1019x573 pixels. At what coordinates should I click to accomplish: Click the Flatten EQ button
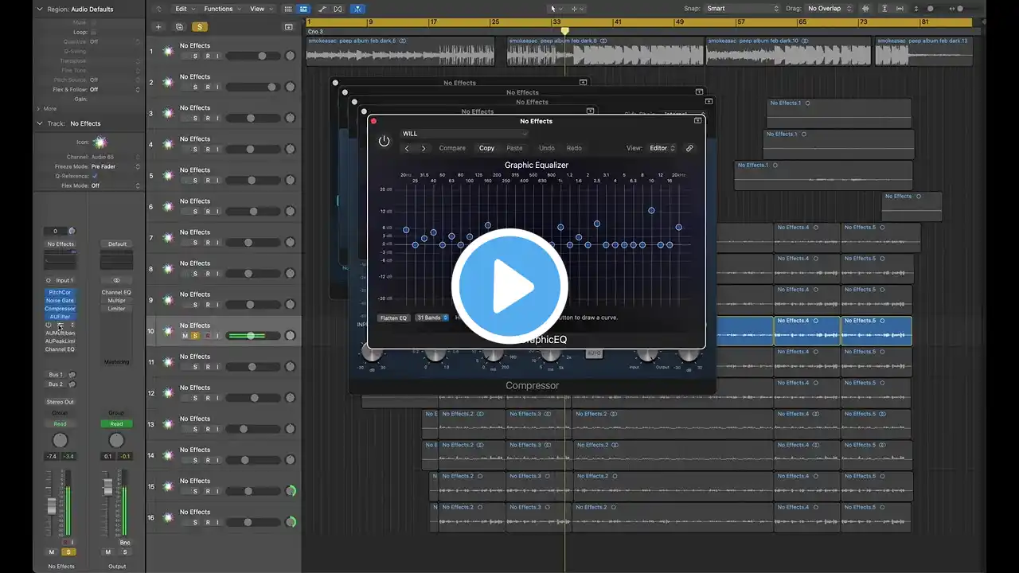tap(393, 318)
